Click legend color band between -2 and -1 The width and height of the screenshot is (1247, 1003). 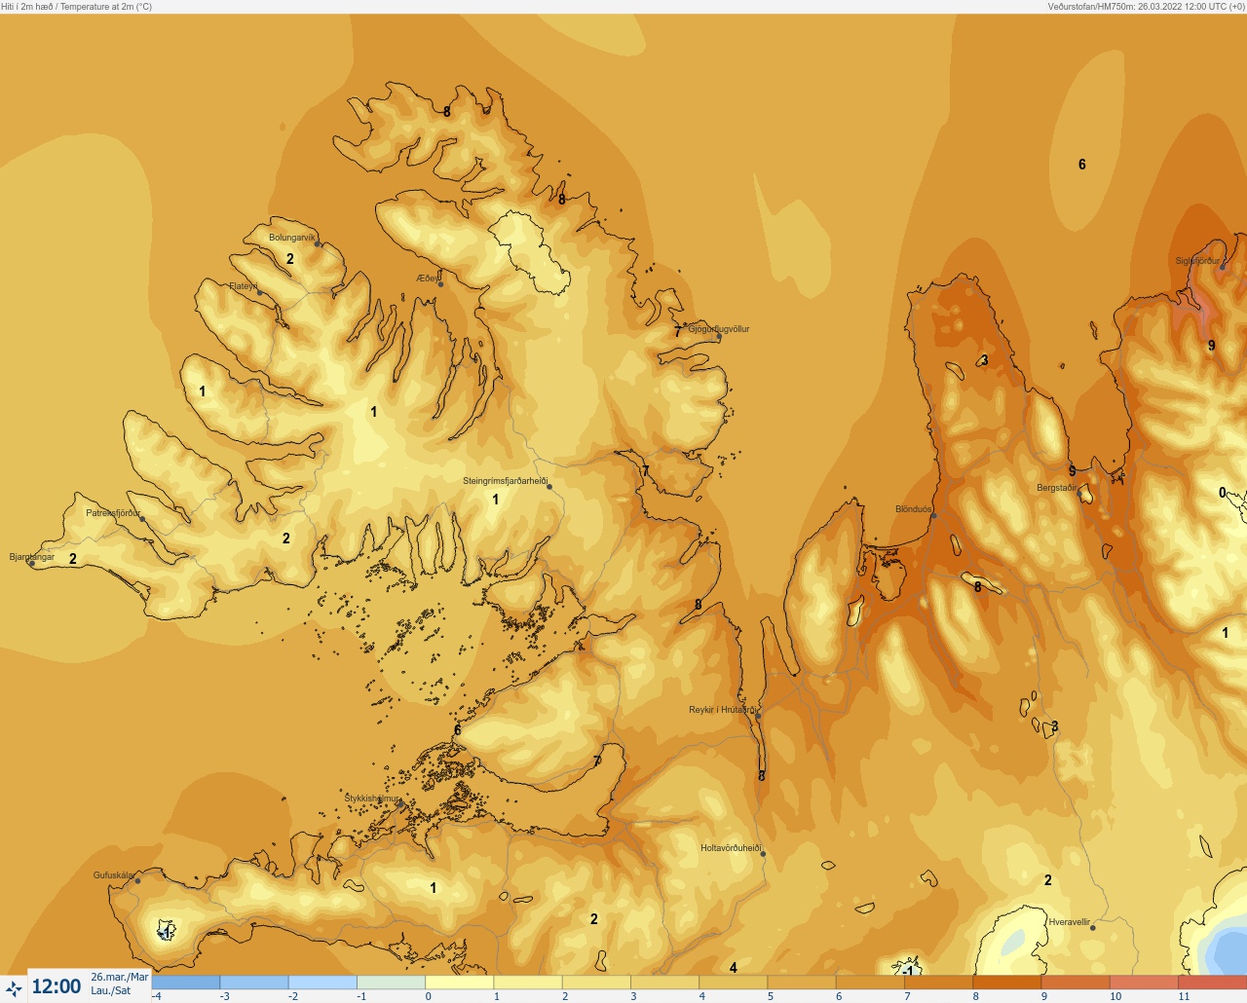322,983
